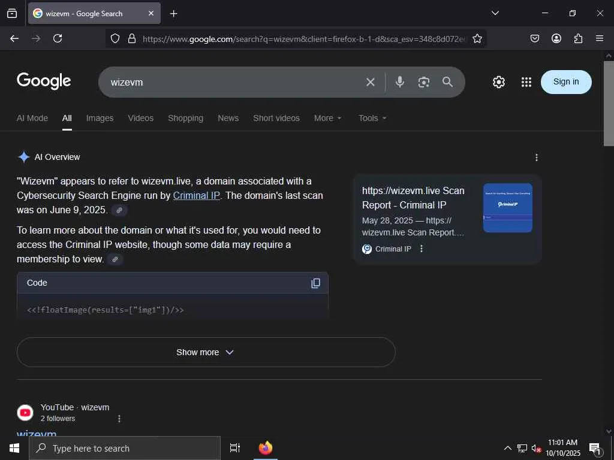The width and height of the screenshot is (614, 460).
Task: Go back to previous page
Action: click(x=14, y=38)
